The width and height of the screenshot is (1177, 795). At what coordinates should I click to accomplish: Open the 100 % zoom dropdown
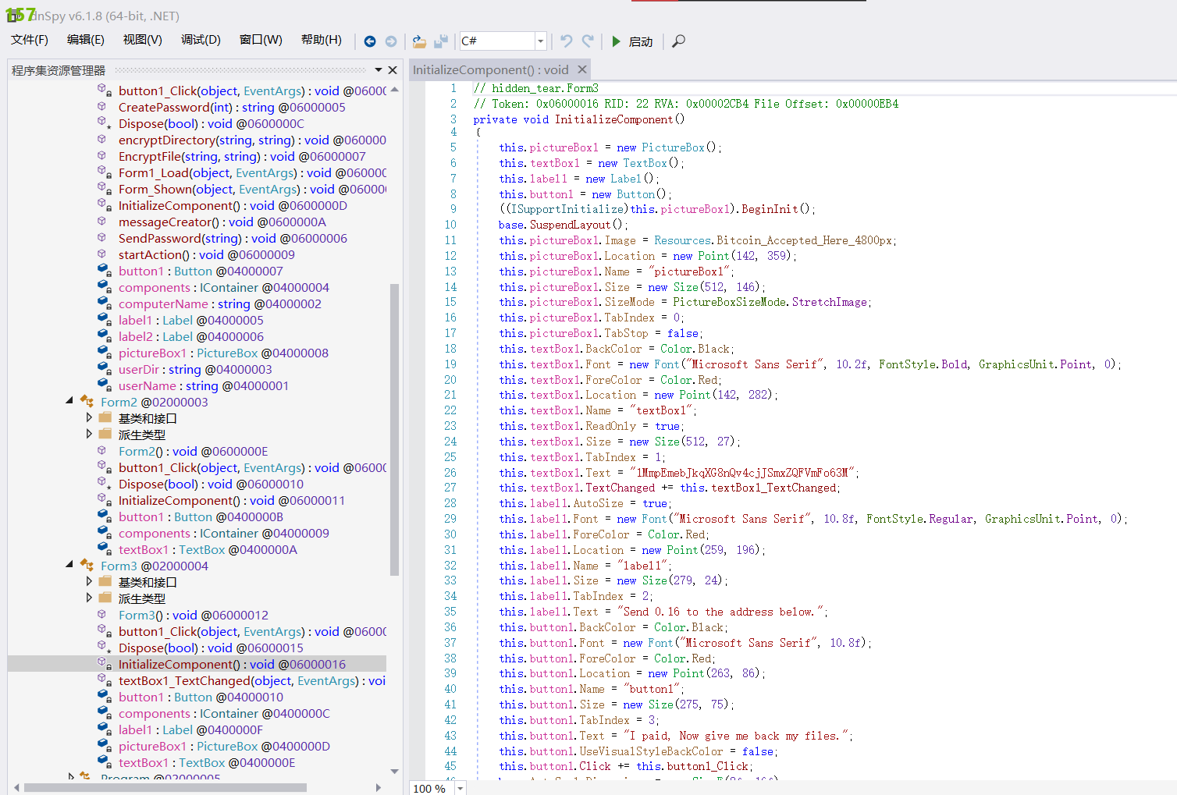[460, 788]
